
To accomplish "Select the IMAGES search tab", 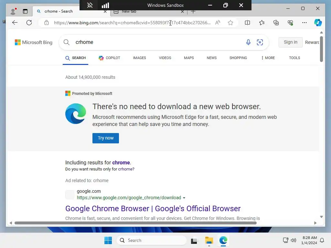I will [139, 58].
